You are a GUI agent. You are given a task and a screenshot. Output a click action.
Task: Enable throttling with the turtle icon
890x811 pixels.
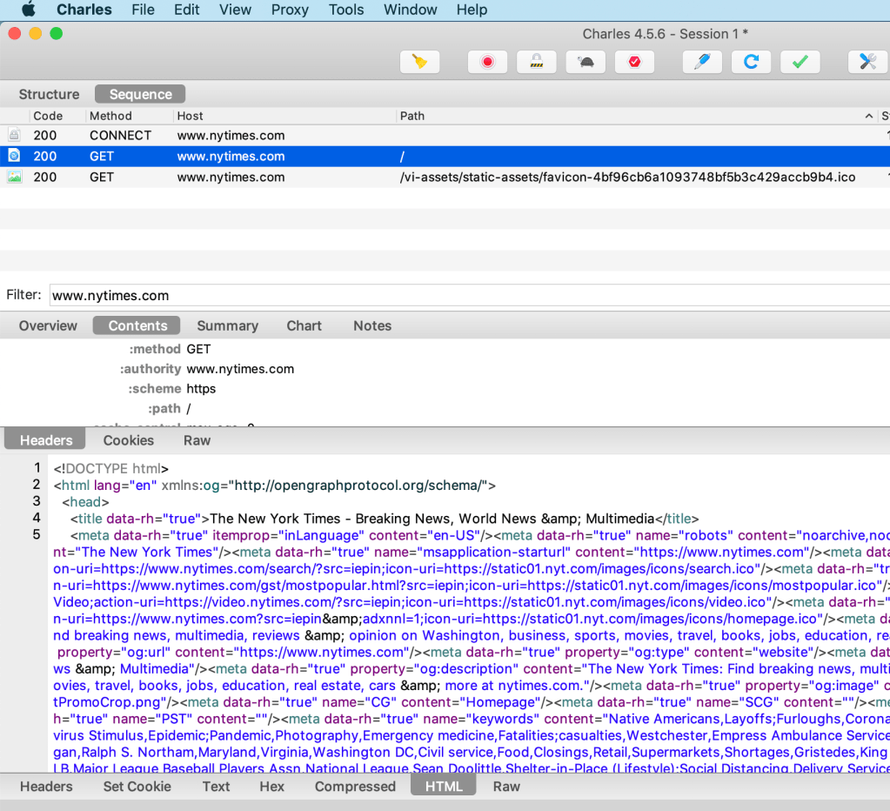(x=586, y=62)
